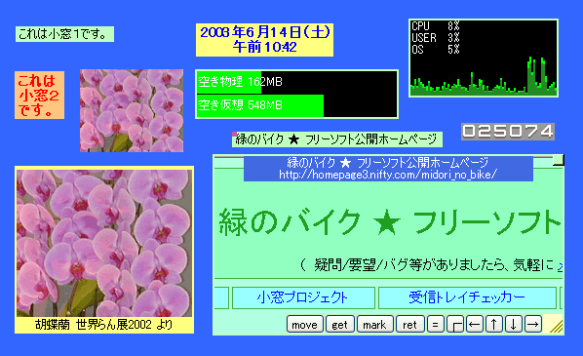Click the equals sign button
This screenshot has width=583, height=356.
pos(436,325)
